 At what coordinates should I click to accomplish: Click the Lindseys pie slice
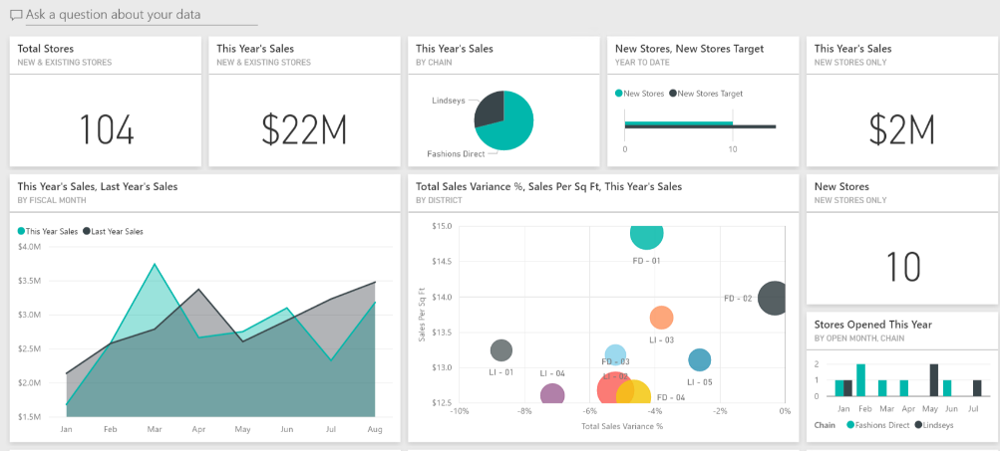point(492,107)
